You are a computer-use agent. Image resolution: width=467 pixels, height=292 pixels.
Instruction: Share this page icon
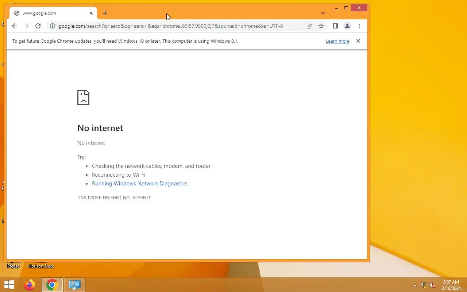[309, 26]
